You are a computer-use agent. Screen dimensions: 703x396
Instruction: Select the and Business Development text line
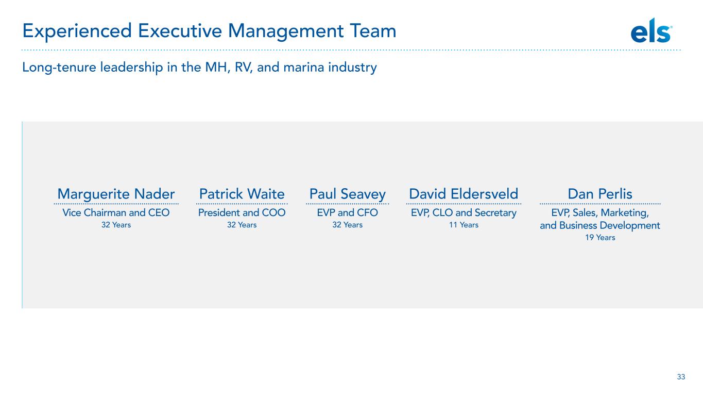point(599,225)
